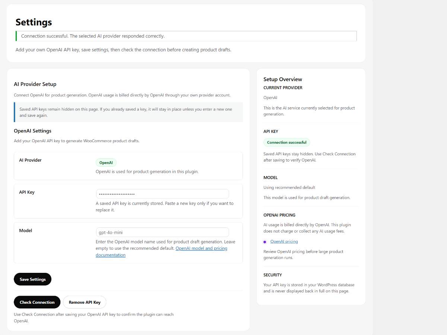
Task: Click the OpenAI Settings heading
Action: pos(33,131)
